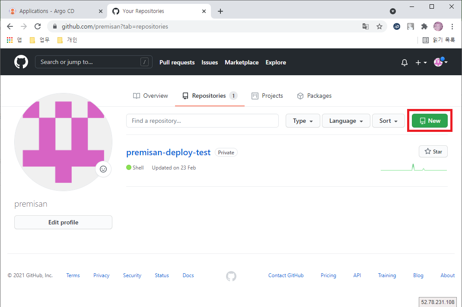Open Issues in the header
This screenshot has height=307, width=462.
(210, 63)
